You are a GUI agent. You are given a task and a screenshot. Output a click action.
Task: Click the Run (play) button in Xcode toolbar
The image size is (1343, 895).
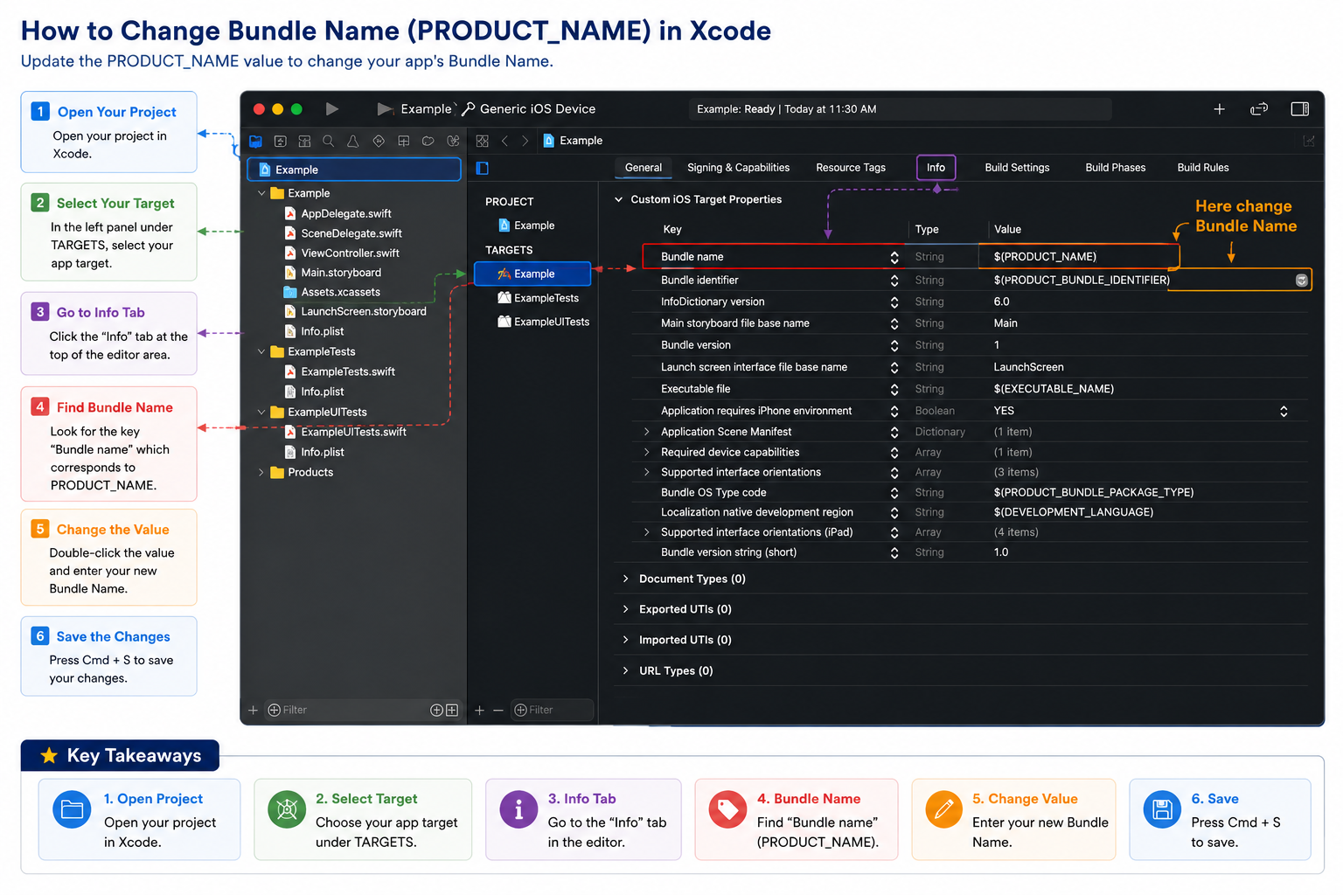click(331, 109)
